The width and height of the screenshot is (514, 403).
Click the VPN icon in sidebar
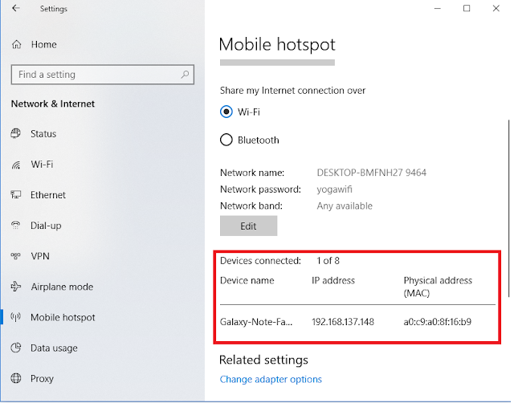[16, 256]
